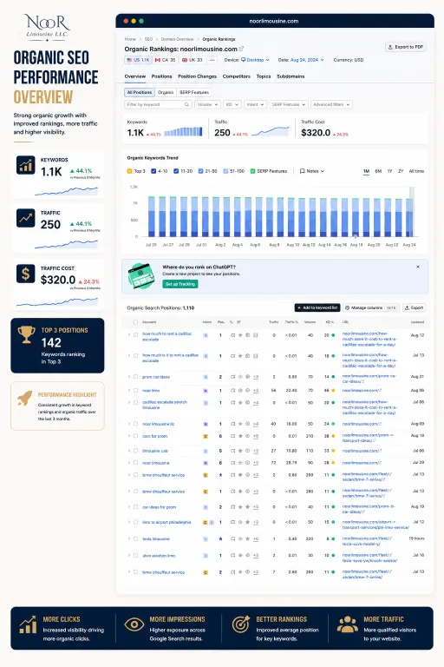444x667 pixels.
Task: Click the intent badge in 'cars for prom' row
Action: click(206, 437)
